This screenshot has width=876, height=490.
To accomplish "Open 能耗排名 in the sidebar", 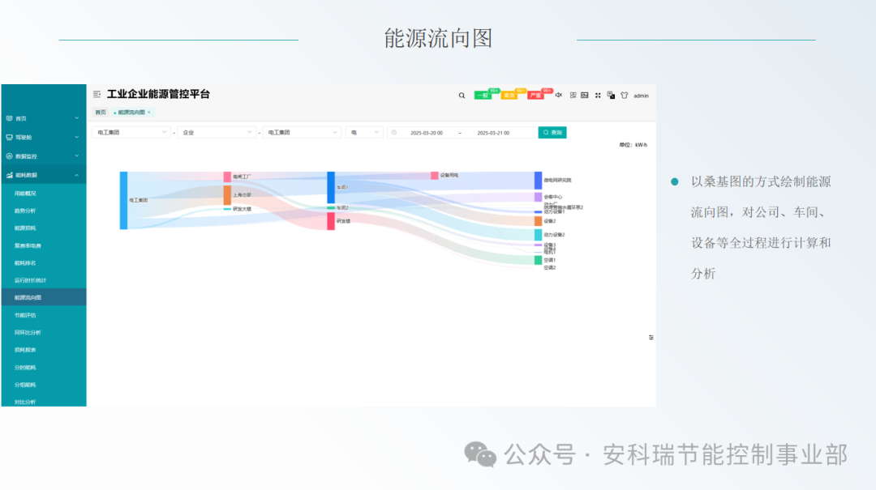I will click(x=44, y=263).
